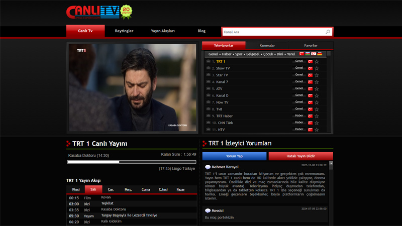Open the Show TV channel
The width and height of the screenshot is (402, 226).
(223, 68)
